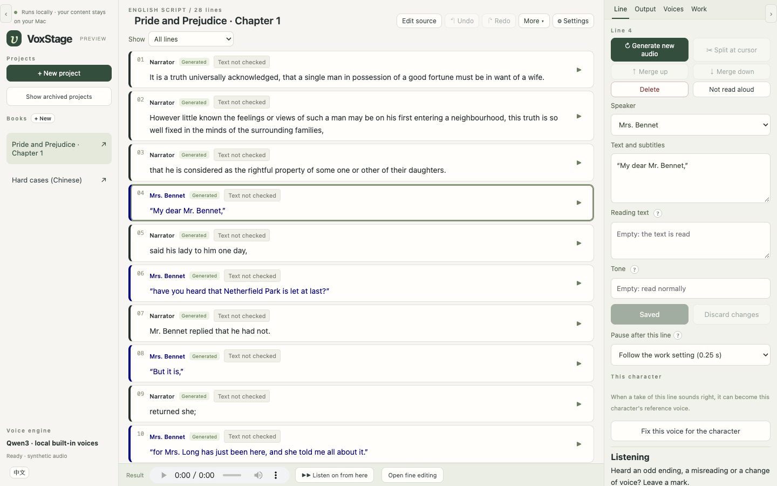Add a new book with + New
777x486 pixels.
43,118
